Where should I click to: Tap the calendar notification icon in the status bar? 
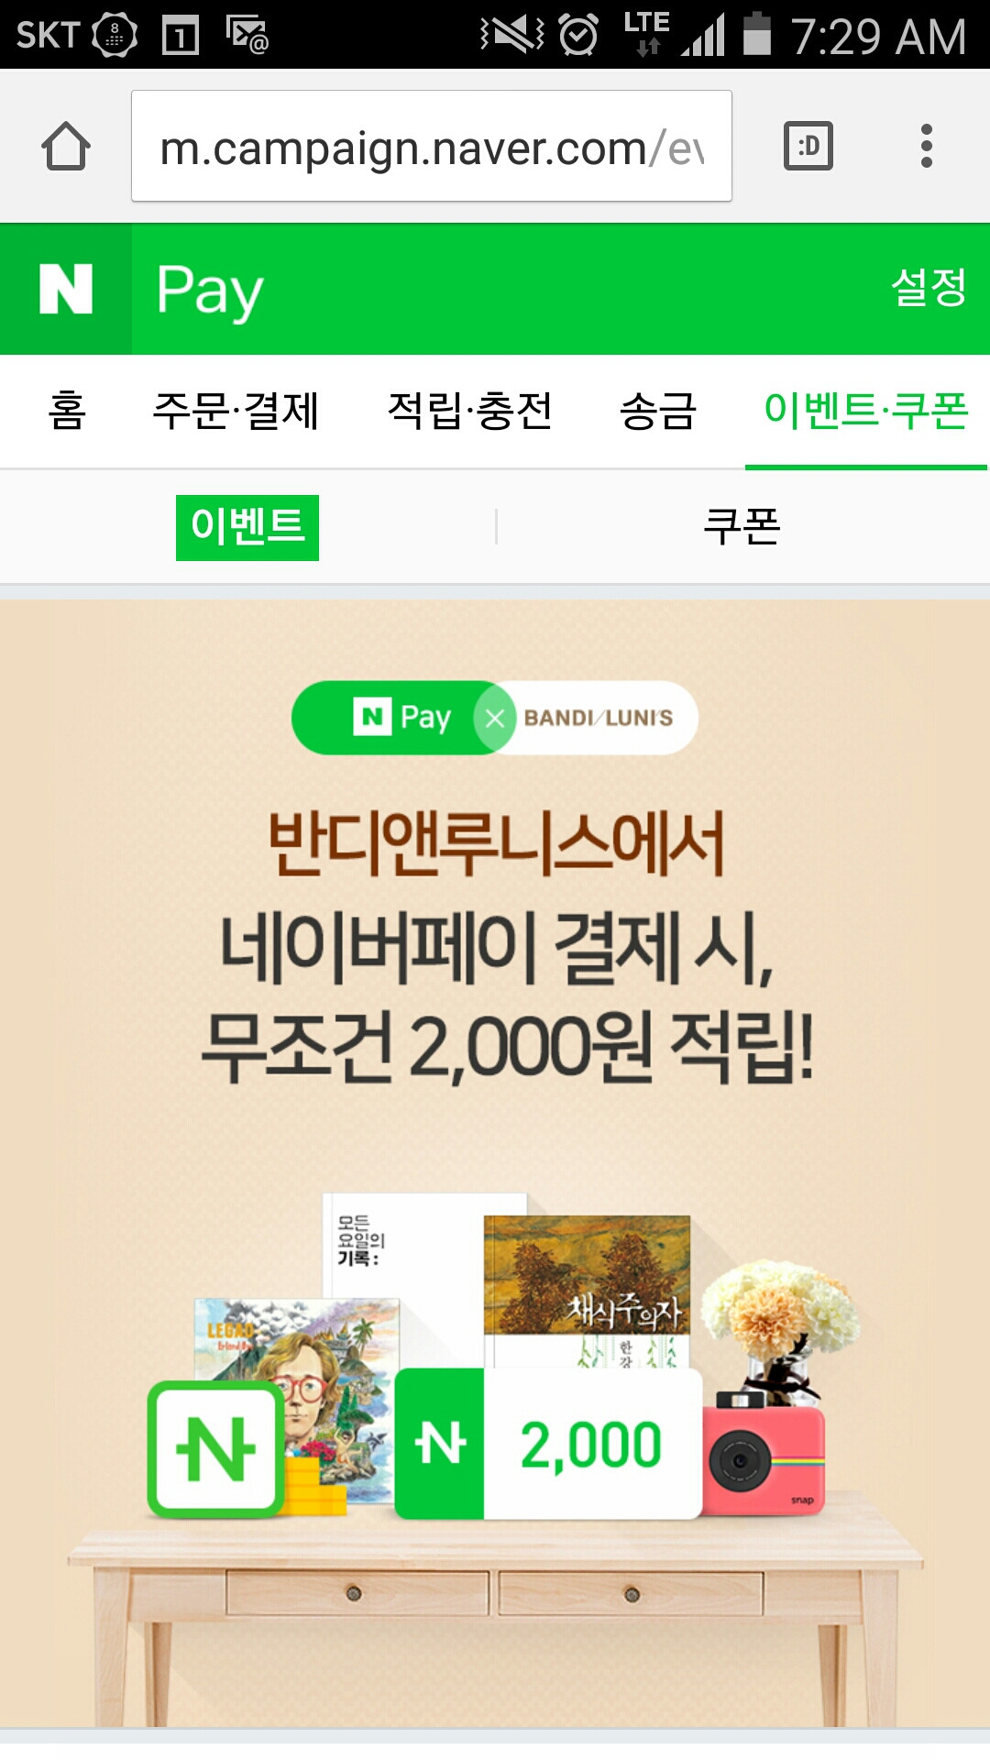tap(181, 36)
